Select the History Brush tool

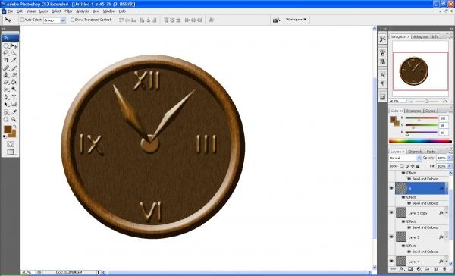tap(14, 75)
